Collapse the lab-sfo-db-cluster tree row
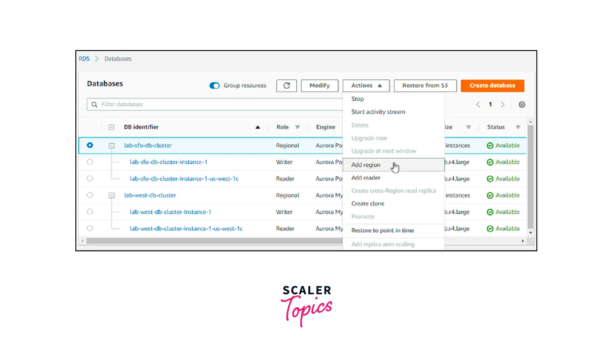The image size is (613, 362). pos(112,146)
